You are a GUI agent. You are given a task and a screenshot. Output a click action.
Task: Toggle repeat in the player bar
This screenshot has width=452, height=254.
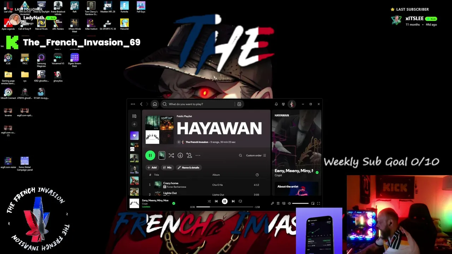[x=240, y=201]
